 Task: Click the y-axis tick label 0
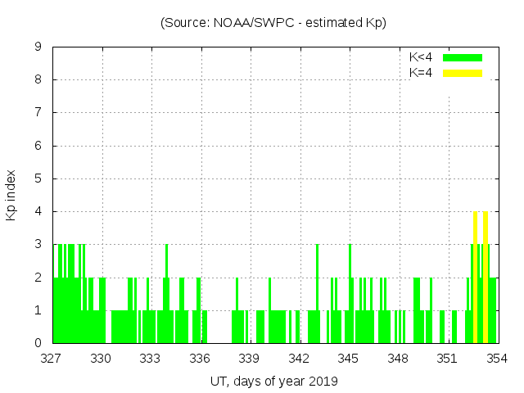click(38, 343)
